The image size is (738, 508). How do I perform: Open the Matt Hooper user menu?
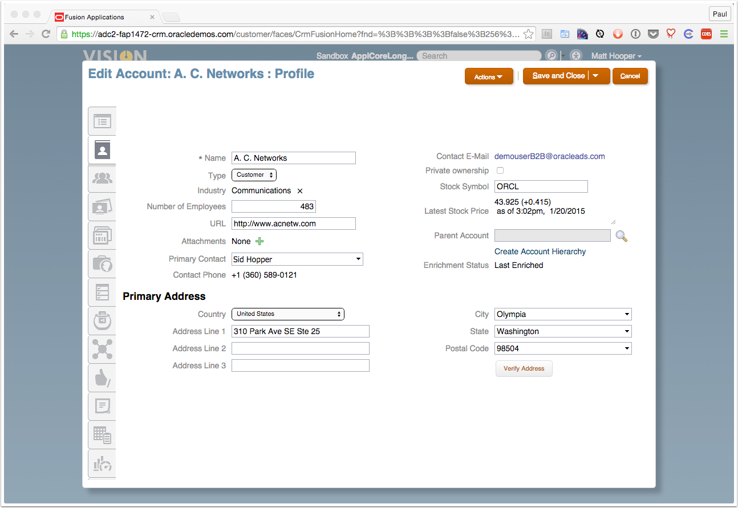pyautogui.click(x=617, y=56)
